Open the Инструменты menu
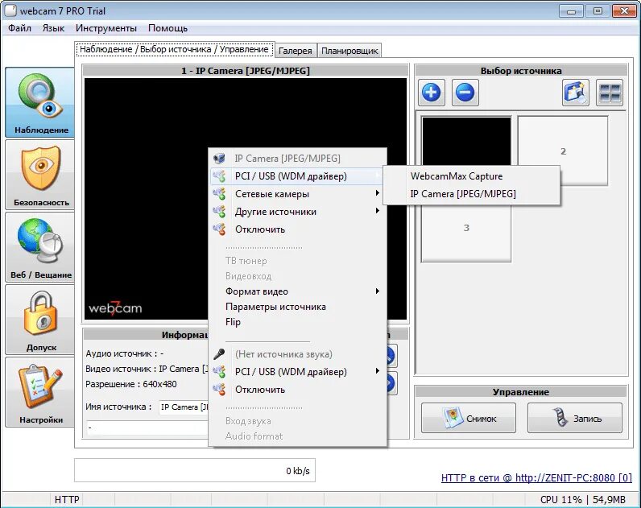The image size is (641, 508). click(x=106, y=28)
